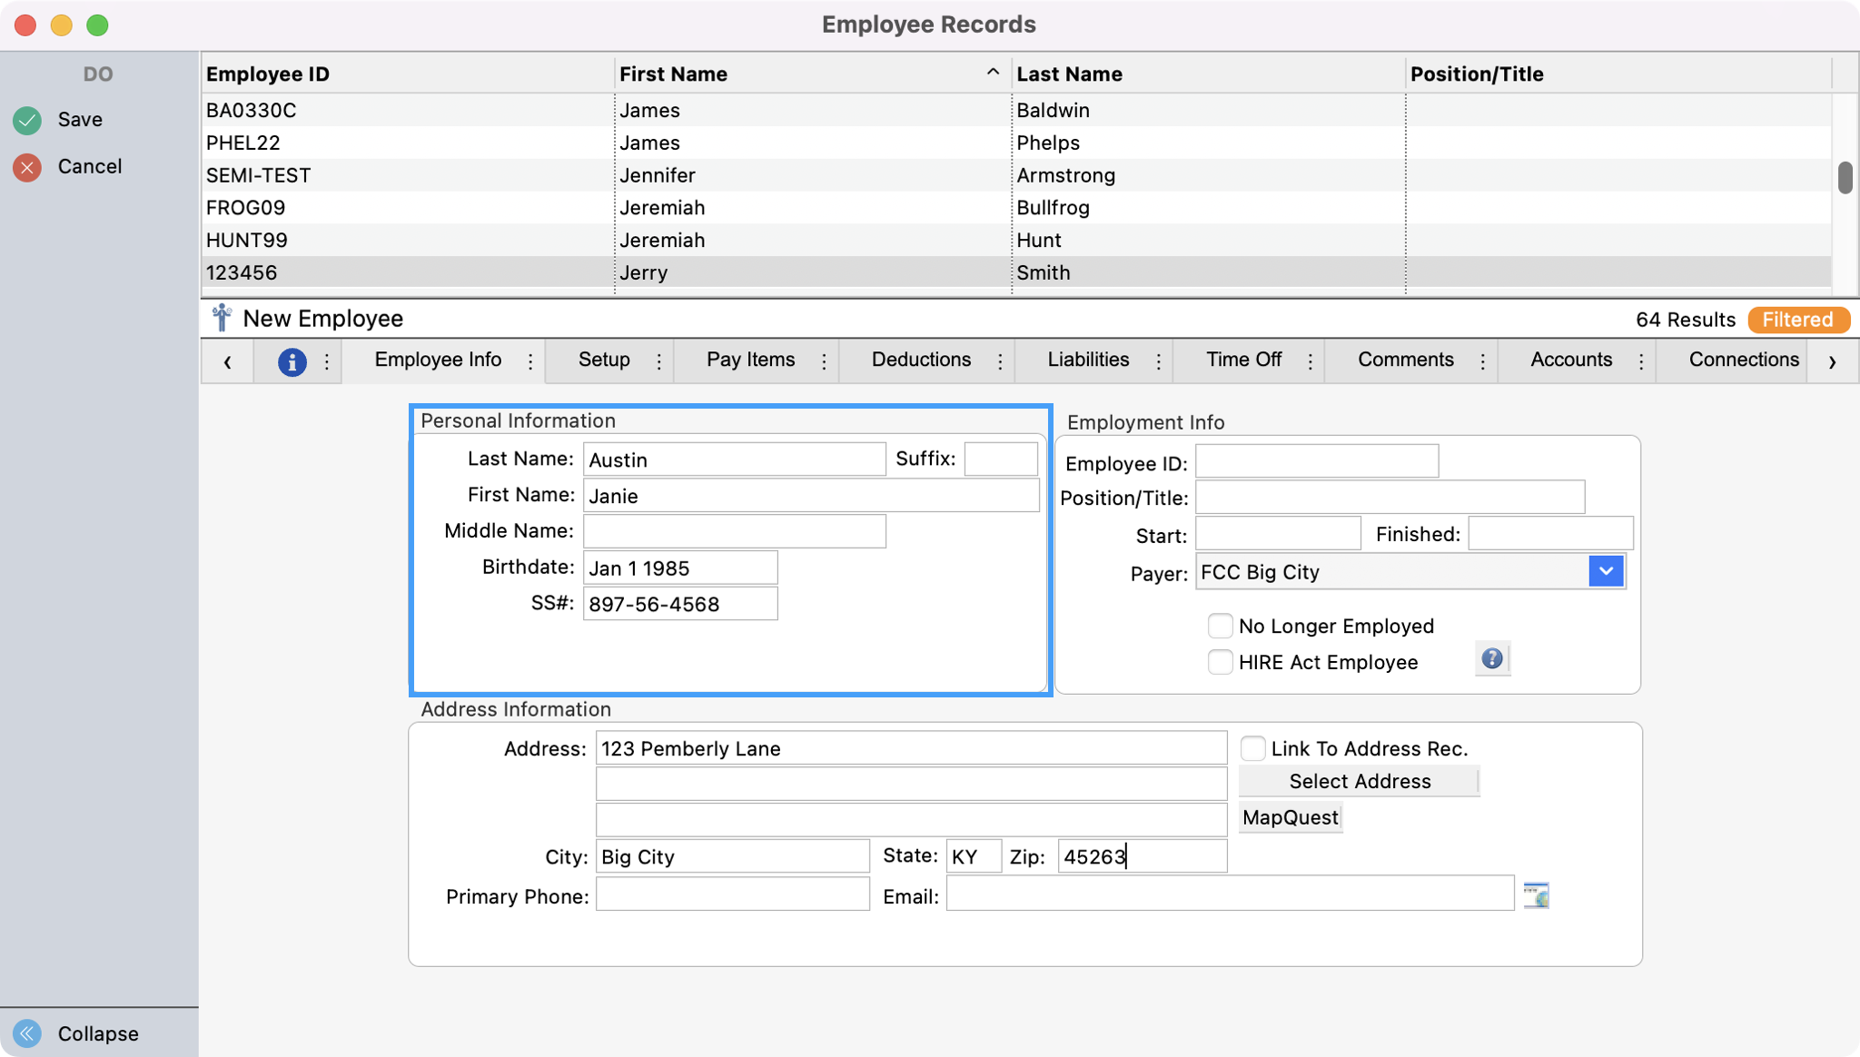
Task: Open the Employee Info tab options dots
Action: click(530, 361)
